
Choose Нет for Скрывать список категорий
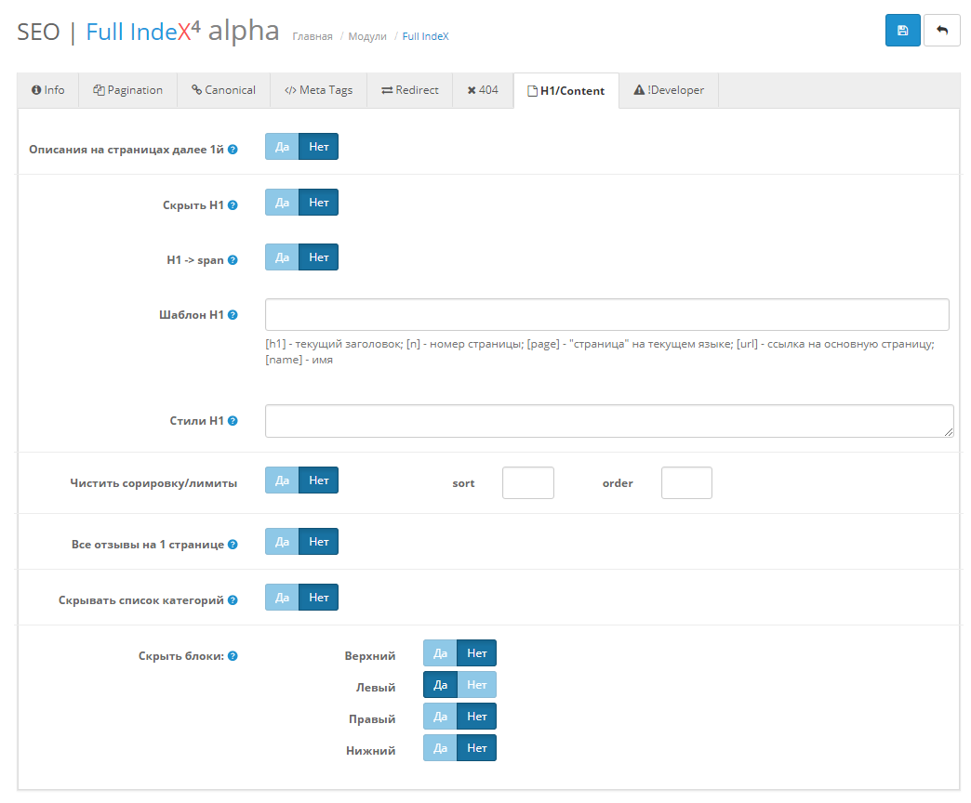pos(318,597)
